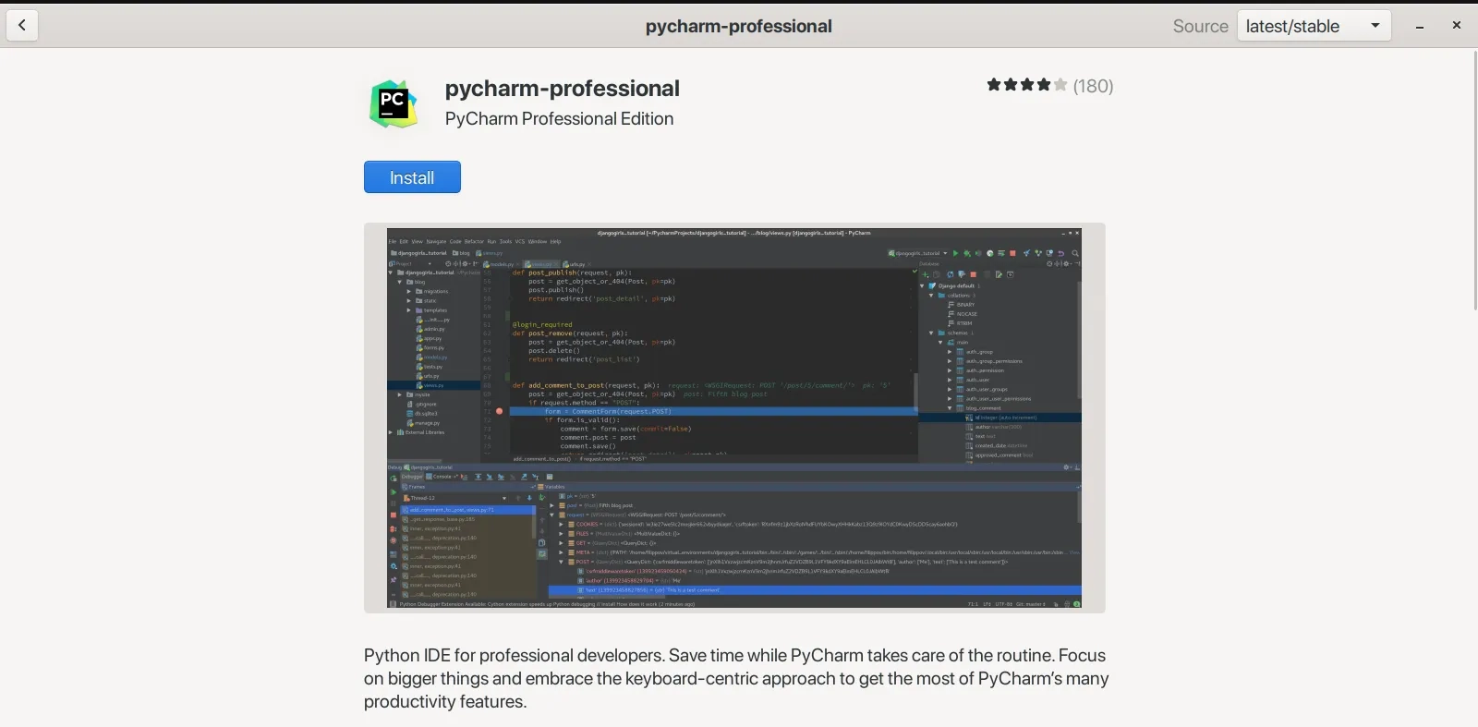Click the Python IDE description paragraph
This screenshot has width=1478, height=727.
[736, 678]
